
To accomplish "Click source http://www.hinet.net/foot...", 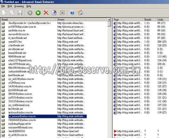I will pos(71,135).
